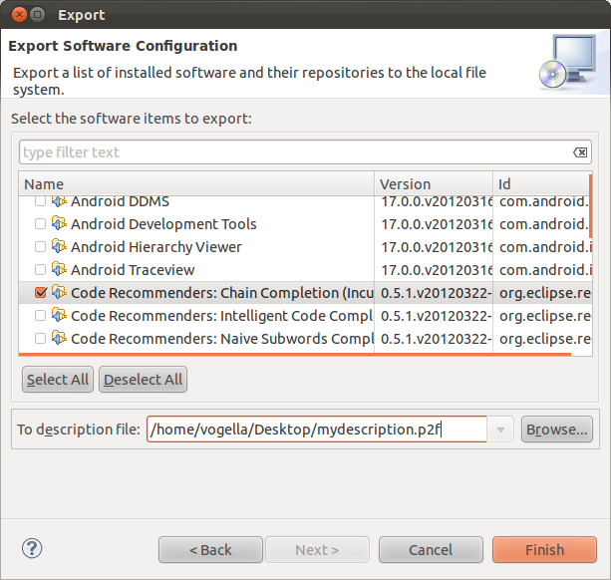Open help via question mark icon
The image size is (611, 580).
click(x=32, y=548)
